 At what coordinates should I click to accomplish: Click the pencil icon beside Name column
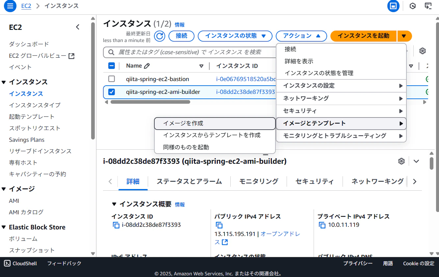[147, 66]
